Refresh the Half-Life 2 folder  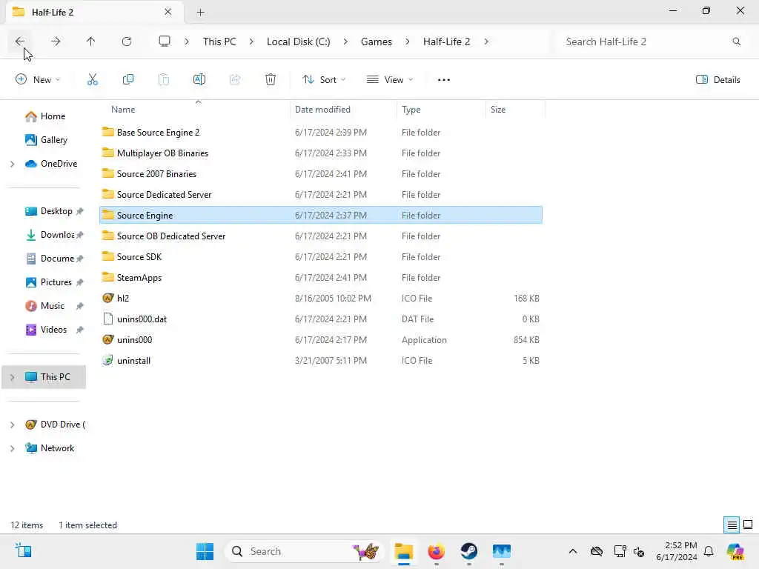(x=127, y=41)
